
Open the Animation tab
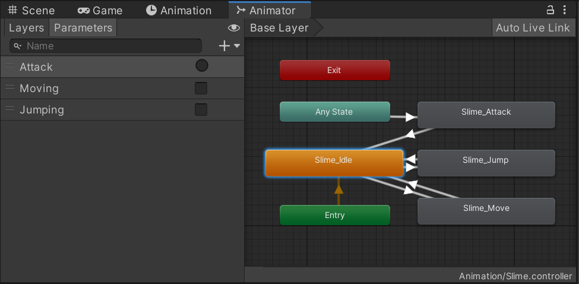pos(179,10)
